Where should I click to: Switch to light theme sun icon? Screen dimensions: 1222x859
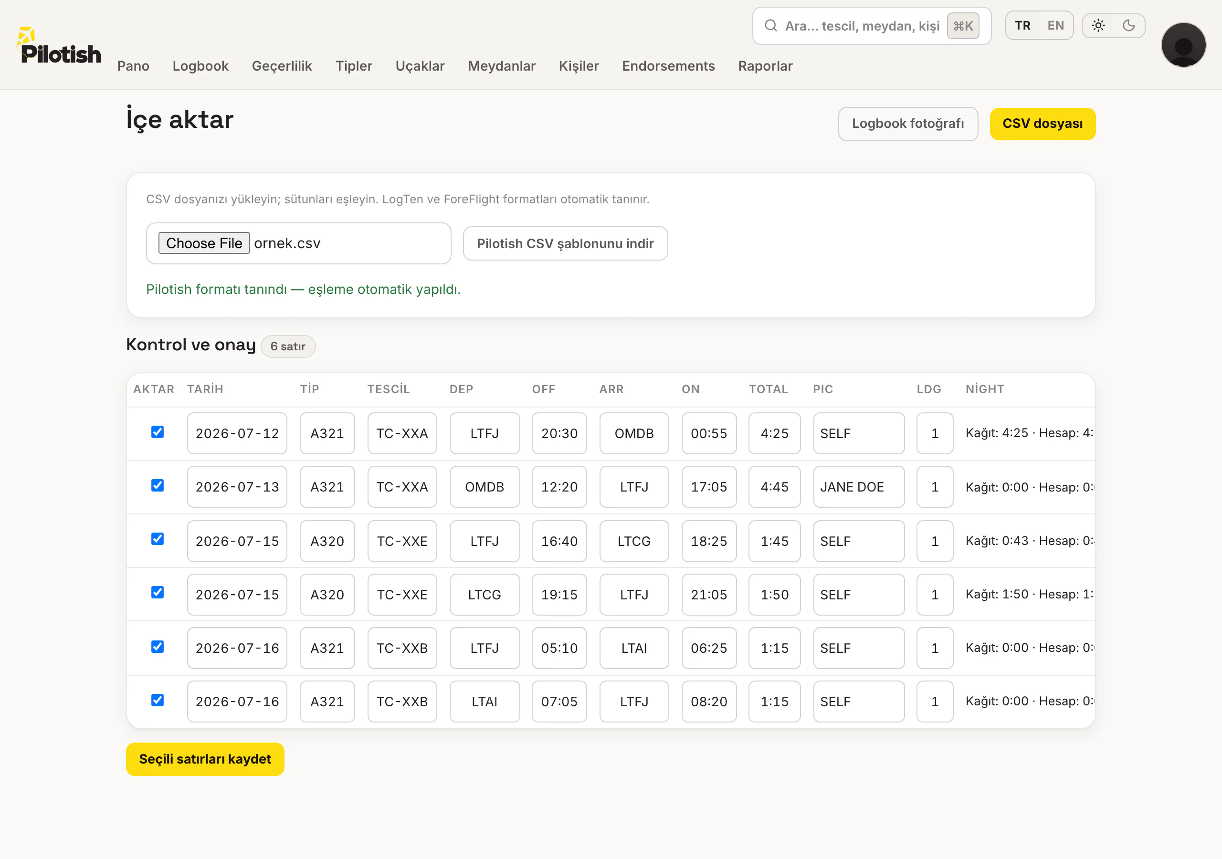pos(1098,26)
